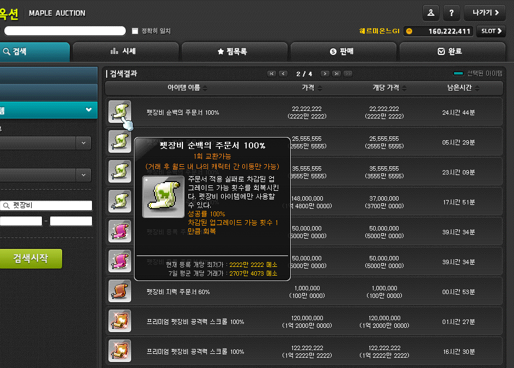
Task: Select the scroll icon priced 35,555,555
Action: (120, 171)
